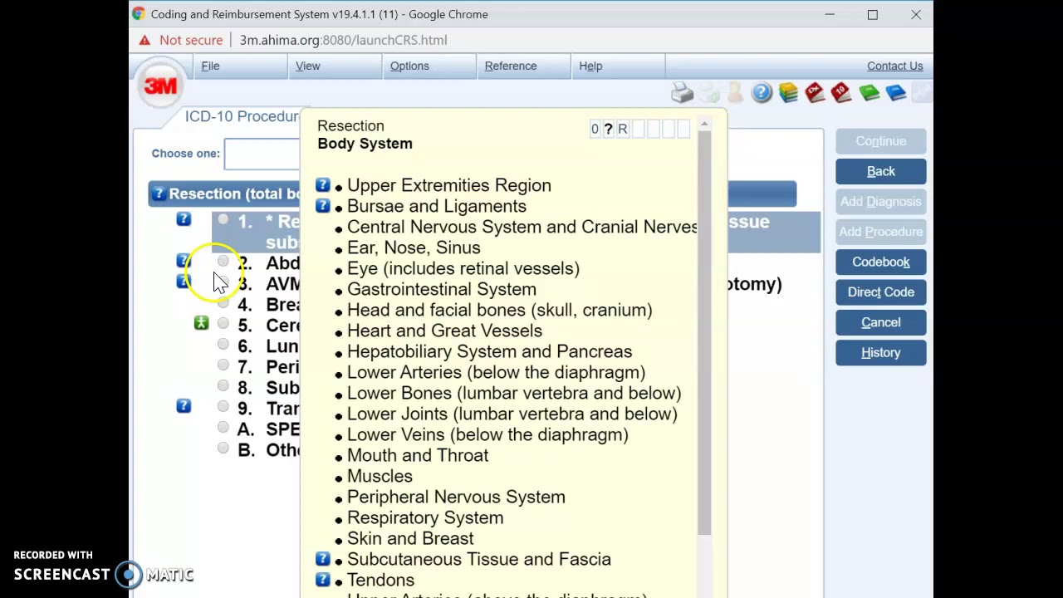Open help icon for Tendons

point(323,580)
